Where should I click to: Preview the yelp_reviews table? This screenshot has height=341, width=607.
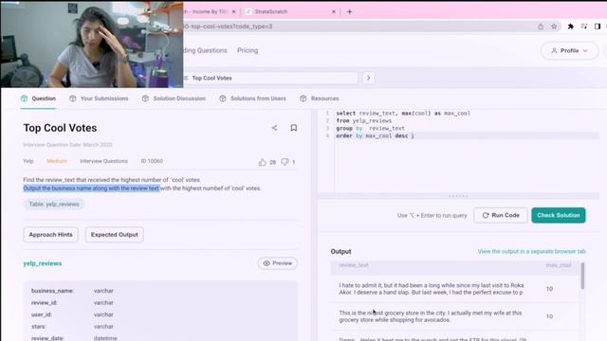coord(278,263)
